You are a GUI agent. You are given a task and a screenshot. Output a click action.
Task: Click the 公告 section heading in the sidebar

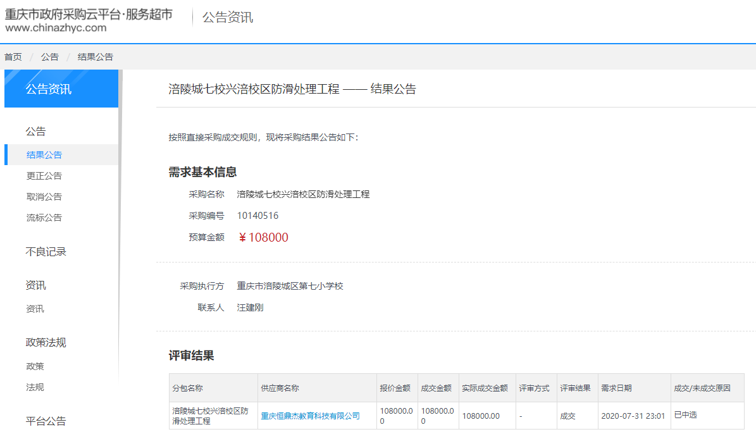[x=35, y=132]
